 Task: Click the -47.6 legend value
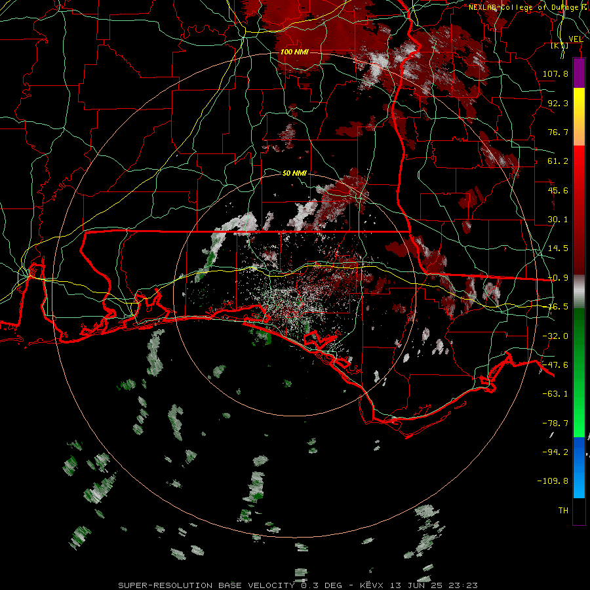[x=555, y=365]
